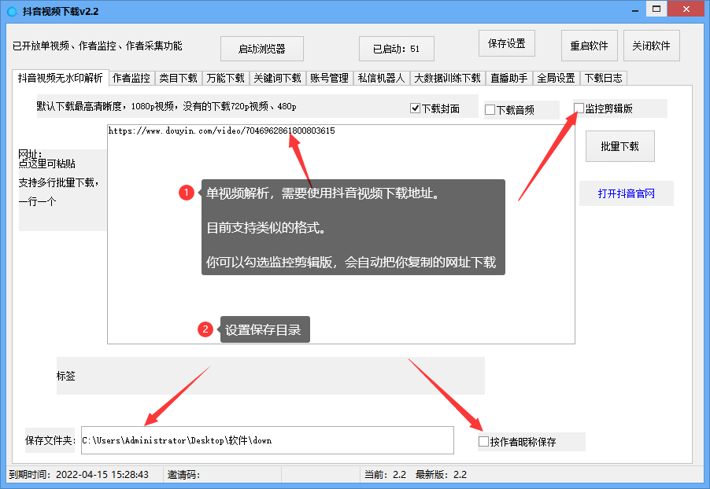Click the 已启动: 51 button
This screenshot has height=489, width=710.
(396, 49)
